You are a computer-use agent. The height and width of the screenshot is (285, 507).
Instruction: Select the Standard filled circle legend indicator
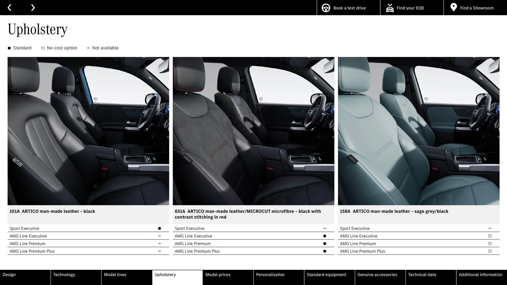(x=9, y=48)
